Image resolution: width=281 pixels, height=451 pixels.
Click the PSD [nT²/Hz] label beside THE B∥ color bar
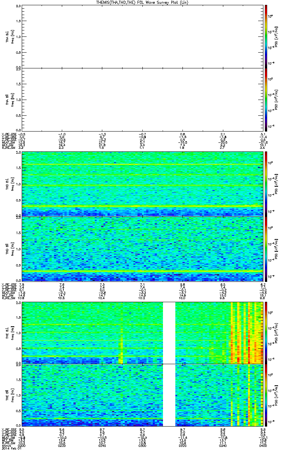(276, 395)
